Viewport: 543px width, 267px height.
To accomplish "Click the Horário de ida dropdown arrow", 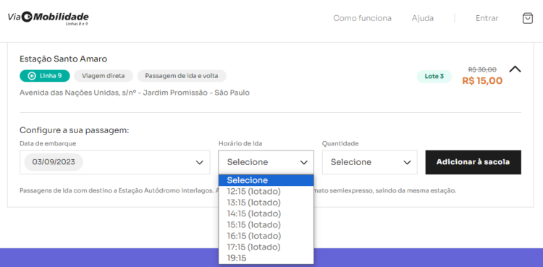I will (303, 162).
